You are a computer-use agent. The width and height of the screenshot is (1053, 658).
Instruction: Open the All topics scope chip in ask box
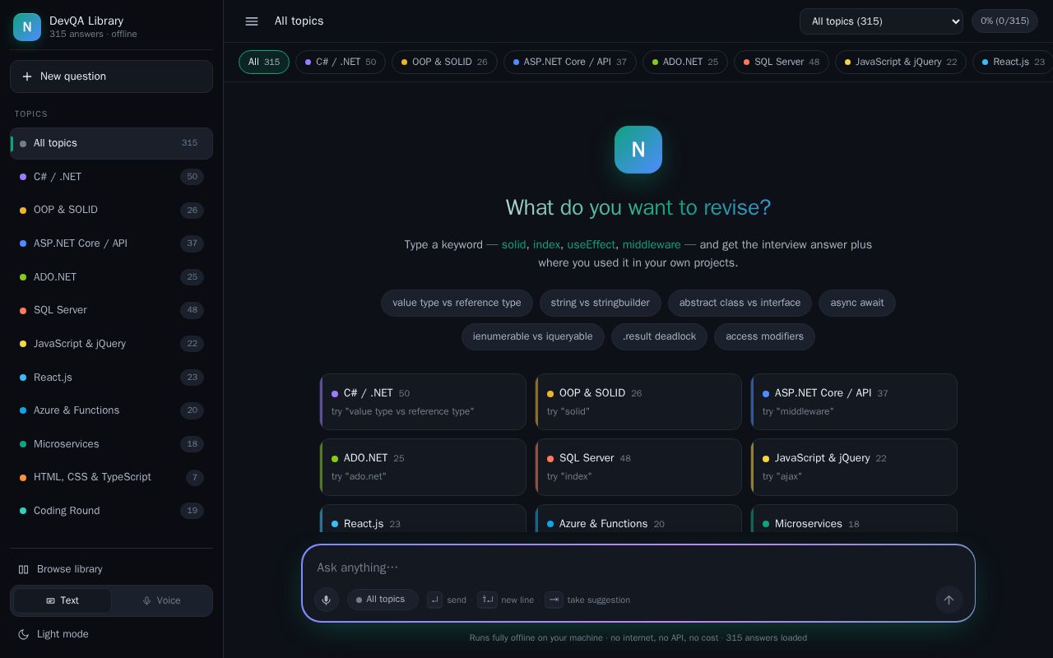[x=383, y=600]
